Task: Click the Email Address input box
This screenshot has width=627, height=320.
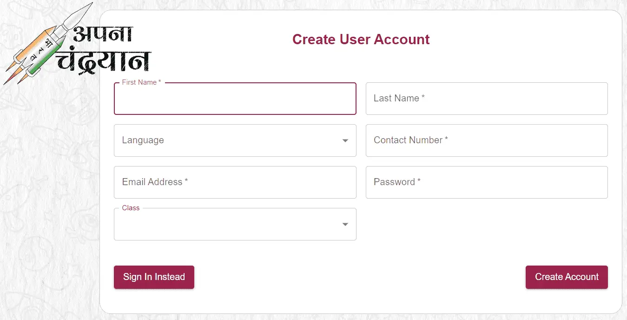Action: (x=235, y=182)
